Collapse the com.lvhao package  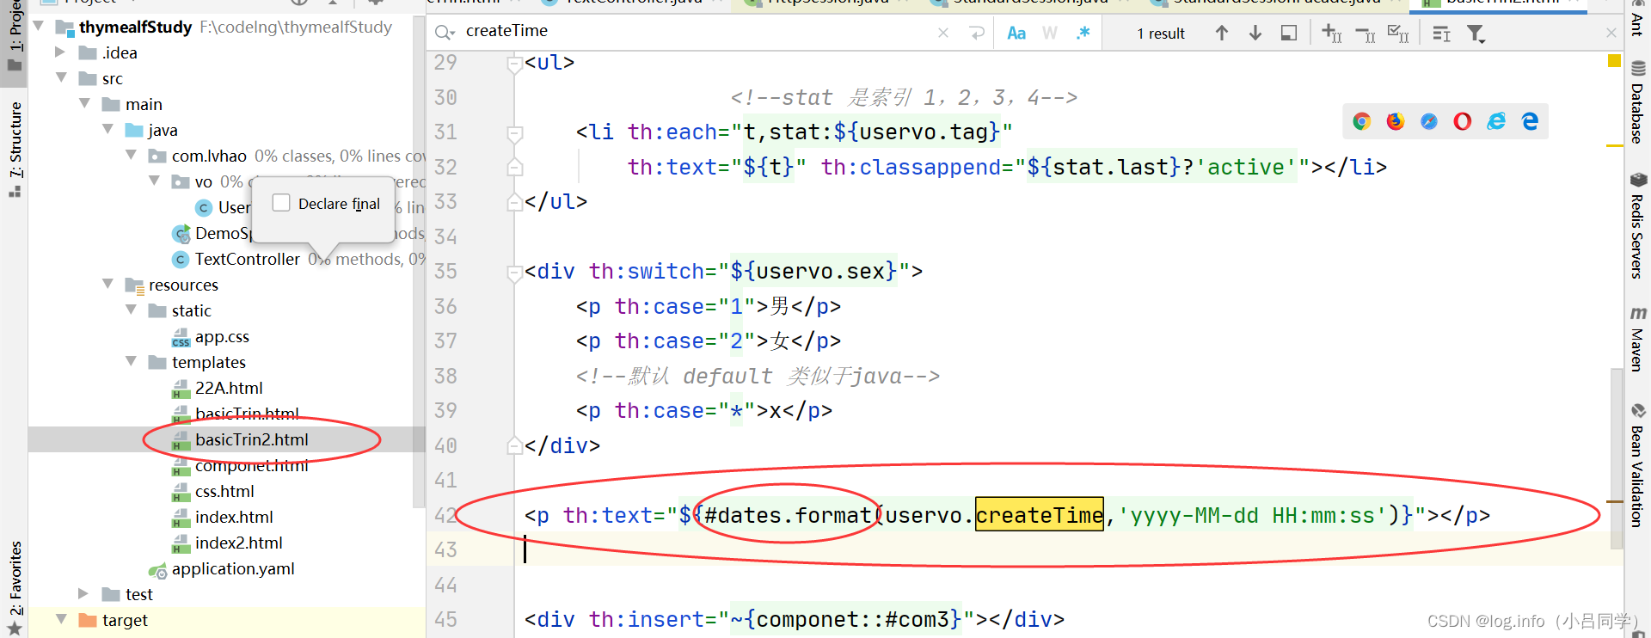(x=131, y=156)
